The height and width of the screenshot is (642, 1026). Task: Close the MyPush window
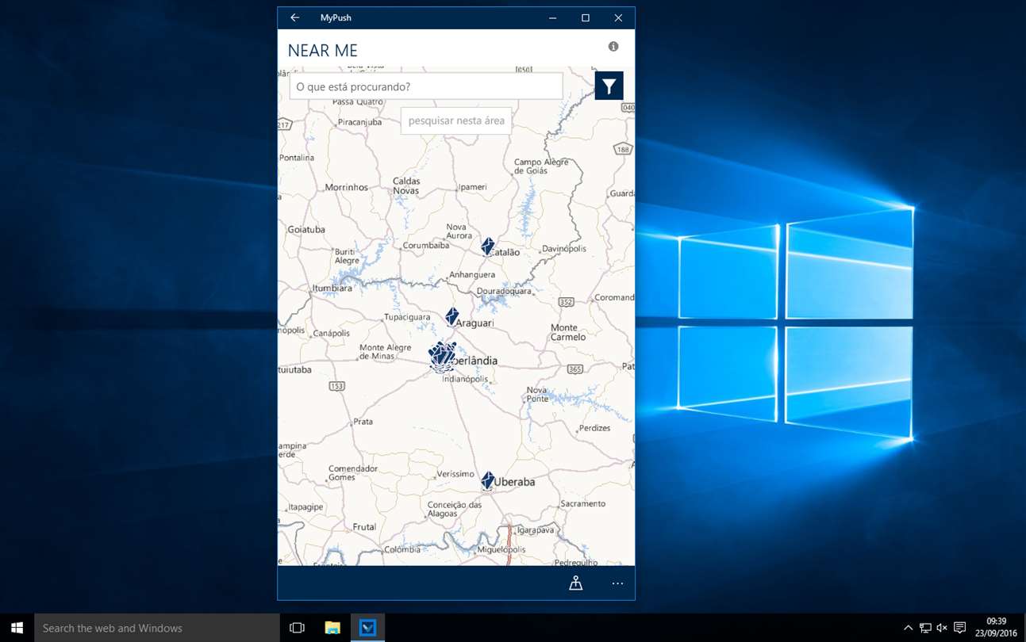[618, 17]
